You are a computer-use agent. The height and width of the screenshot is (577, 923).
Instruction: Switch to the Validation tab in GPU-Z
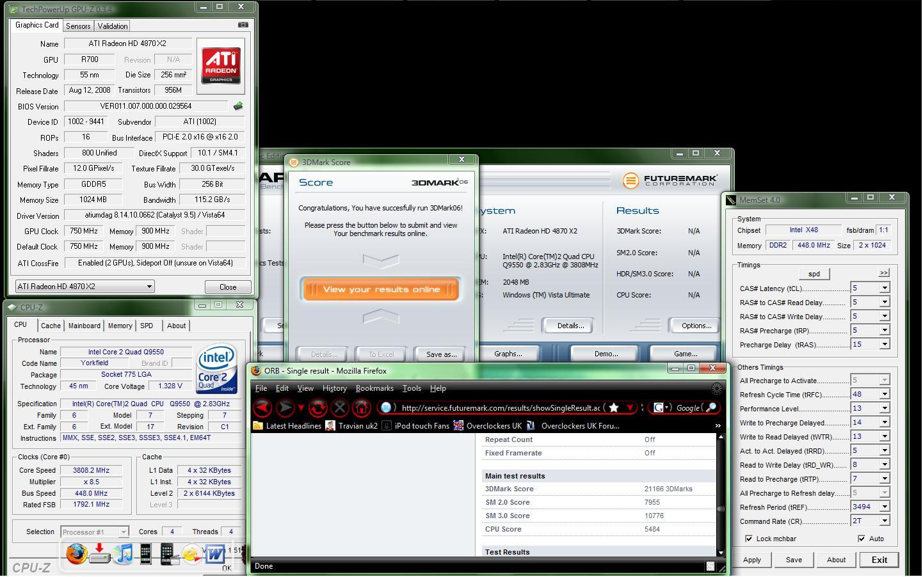113,26
